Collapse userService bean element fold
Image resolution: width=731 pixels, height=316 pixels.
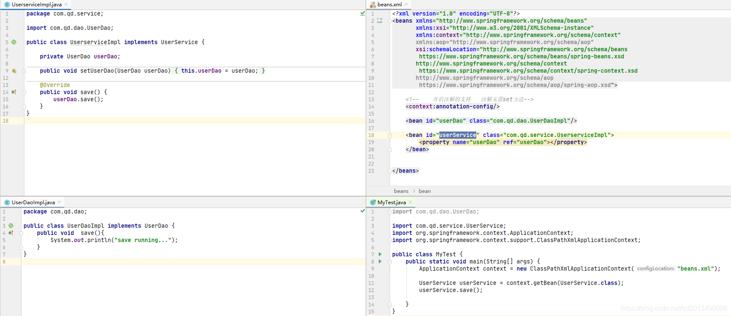coord(390,135)
